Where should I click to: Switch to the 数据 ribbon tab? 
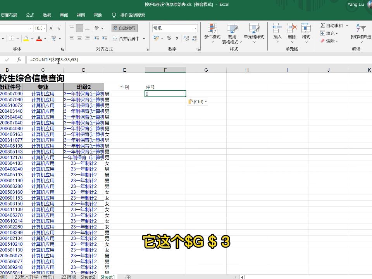(46, 15)
